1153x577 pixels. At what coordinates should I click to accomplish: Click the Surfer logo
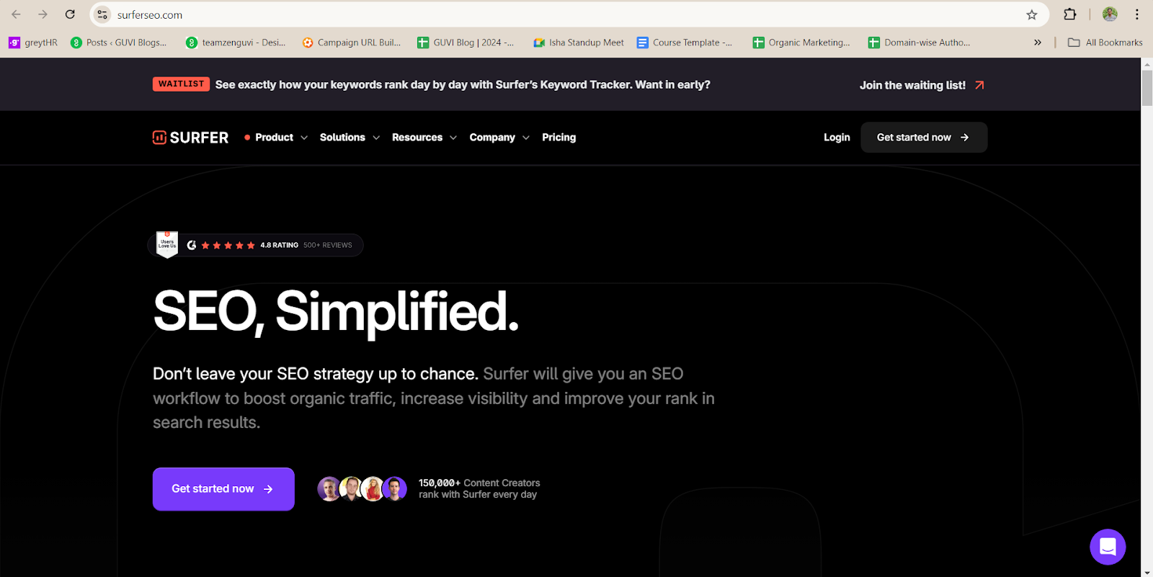tap(190, 138)
